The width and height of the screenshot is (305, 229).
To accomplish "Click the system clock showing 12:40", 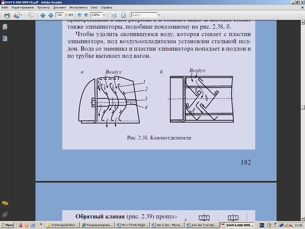I will [x=298, y=225].
